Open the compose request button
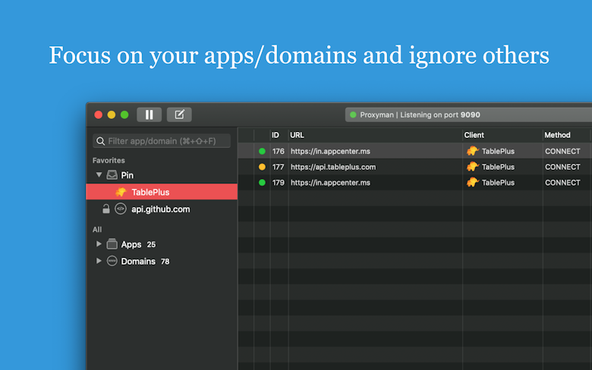The width and height of the screenshot is (592, 370). 179,114
